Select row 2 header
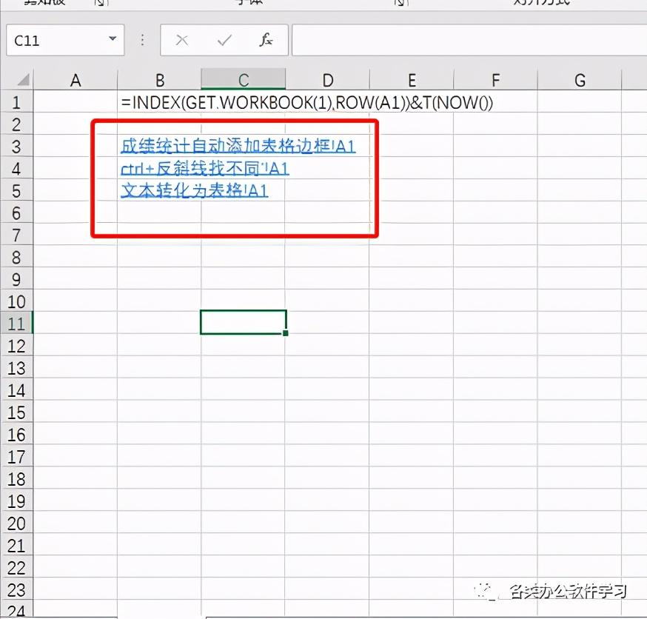Image resolution: width=647 pixels, height=619 pixels. click(16, 124)
